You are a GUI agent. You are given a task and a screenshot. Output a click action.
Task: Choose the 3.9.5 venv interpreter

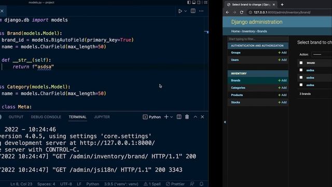point(121,184)
